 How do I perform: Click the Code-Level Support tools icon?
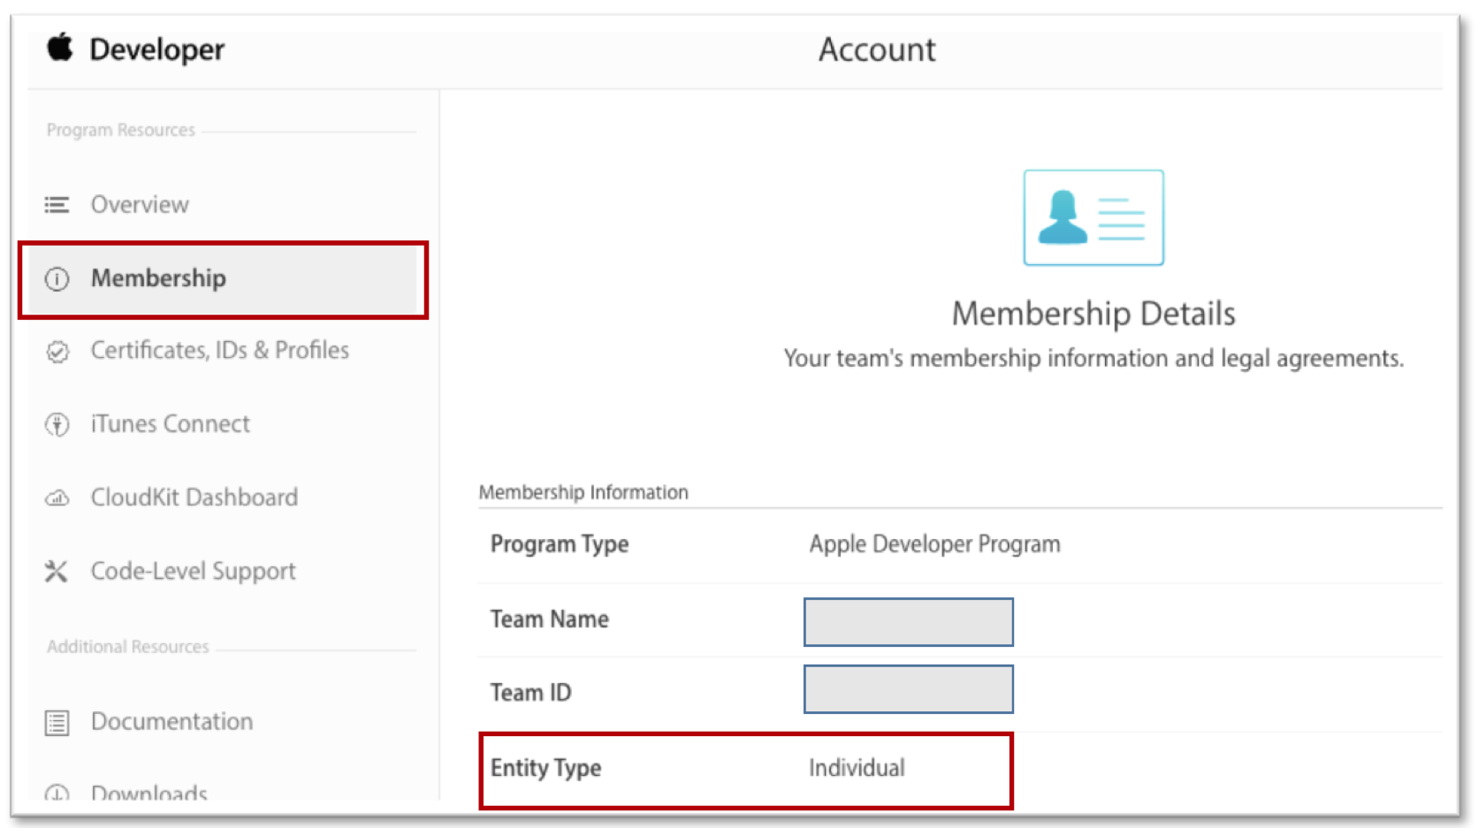point(57,572)
